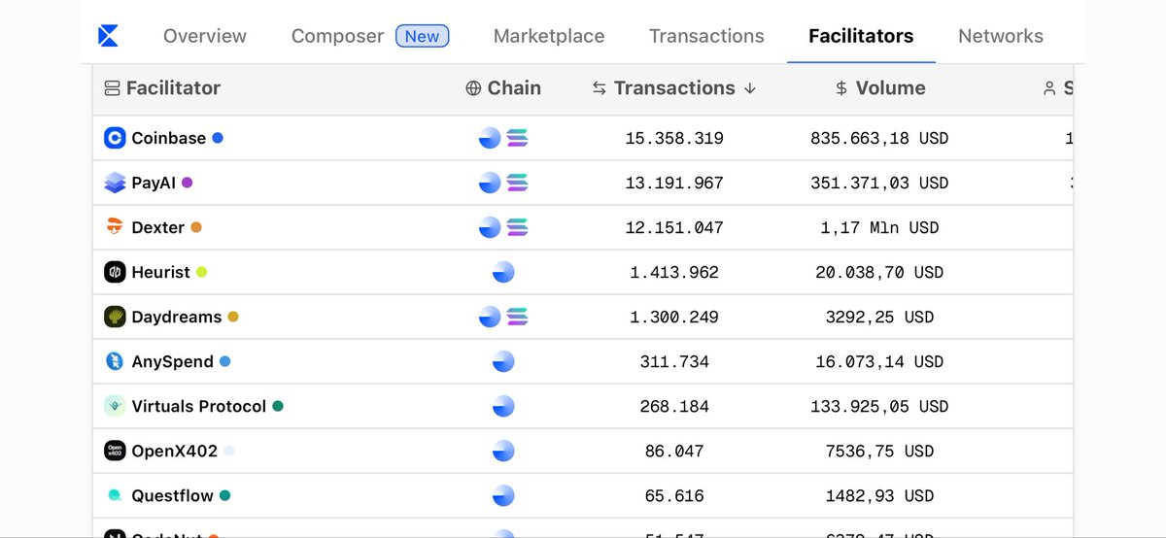
Task: Click the Heurist logo icon
Action: [x=115, y=272]
